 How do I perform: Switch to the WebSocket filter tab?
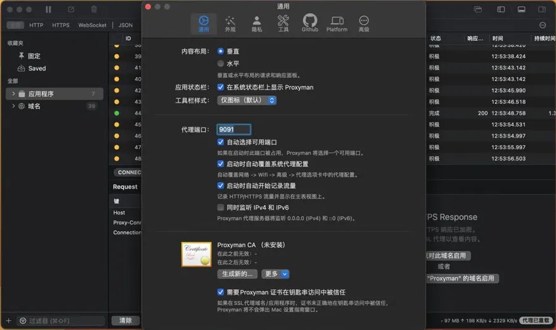pos(92,25)
